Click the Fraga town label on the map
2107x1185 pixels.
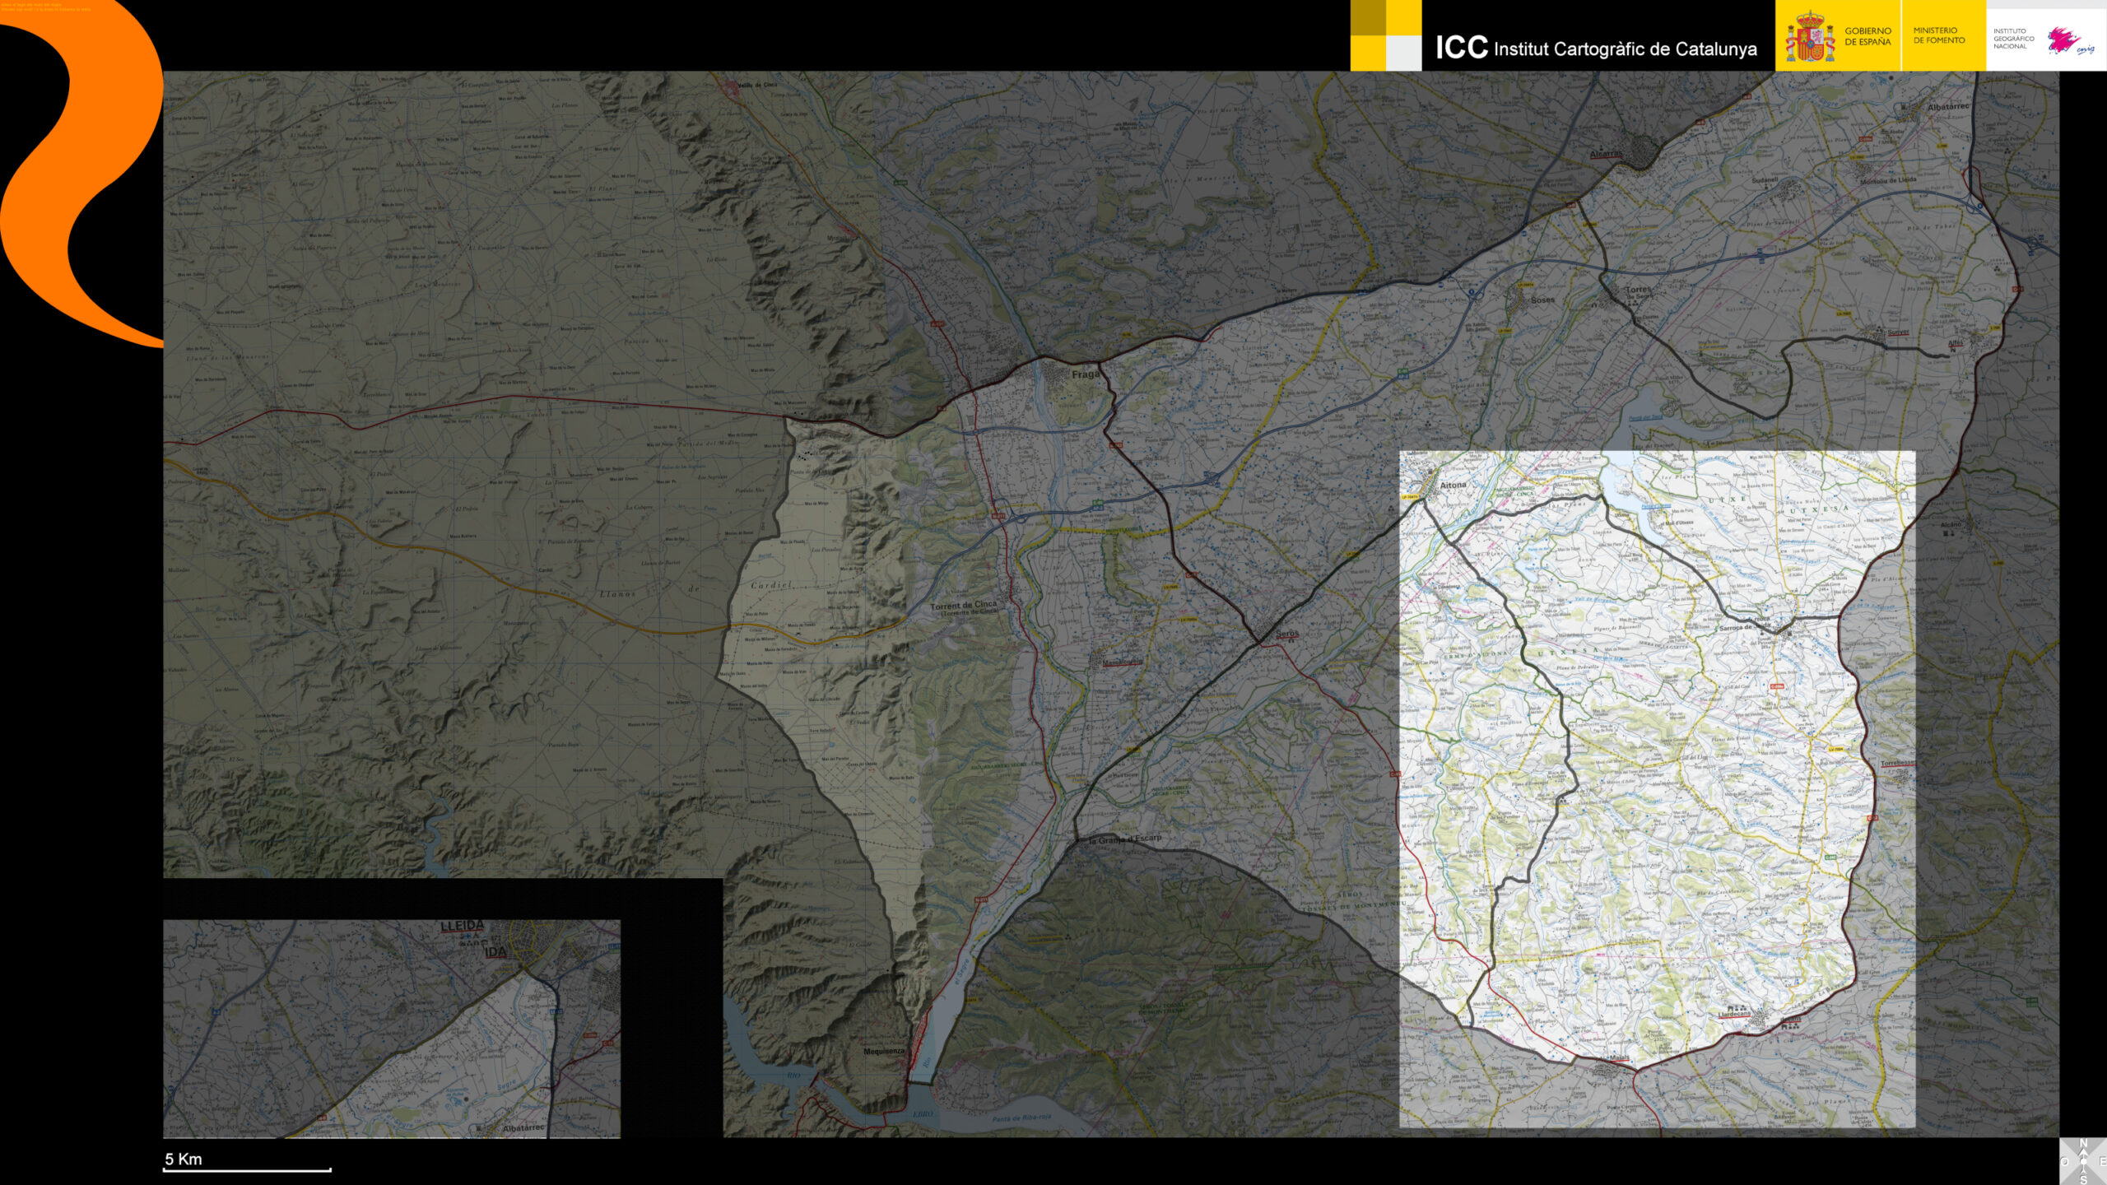[1085, 374]
